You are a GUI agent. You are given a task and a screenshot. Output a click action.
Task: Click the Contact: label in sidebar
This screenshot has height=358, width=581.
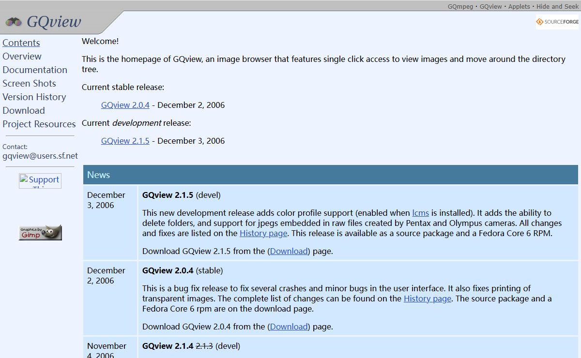[15, 147]
